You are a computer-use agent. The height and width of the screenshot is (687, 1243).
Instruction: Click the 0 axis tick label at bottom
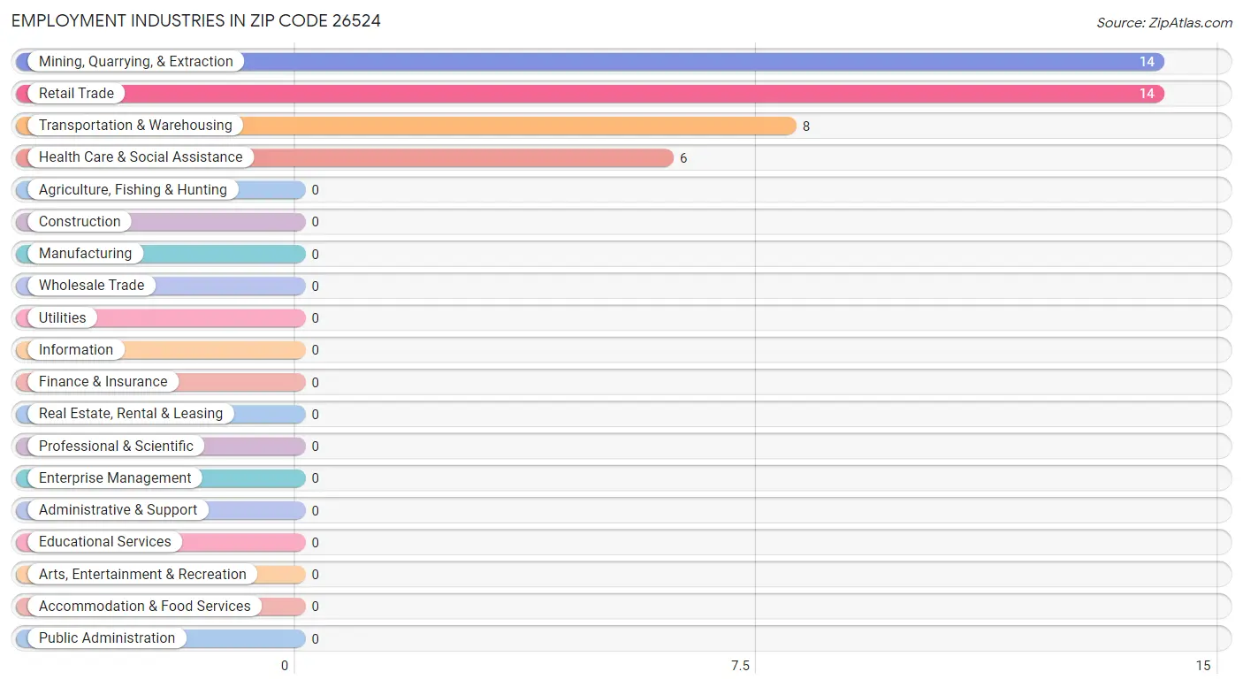point(285,666)
